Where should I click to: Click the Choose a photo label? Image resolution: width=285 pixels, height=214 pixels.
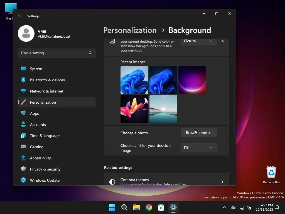pyautogui.click(x=134, y=133)
